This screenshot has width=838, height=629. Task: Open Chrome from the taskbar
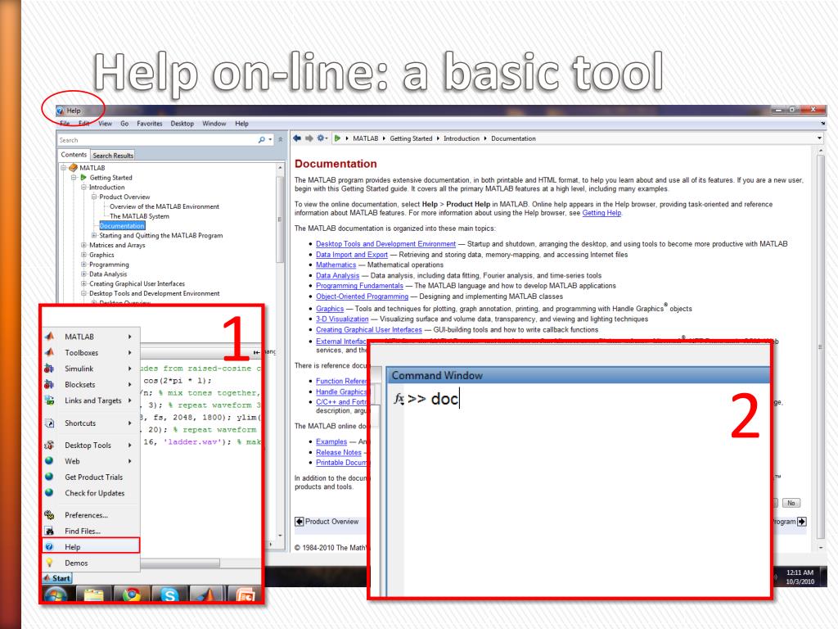coord(132,595)
